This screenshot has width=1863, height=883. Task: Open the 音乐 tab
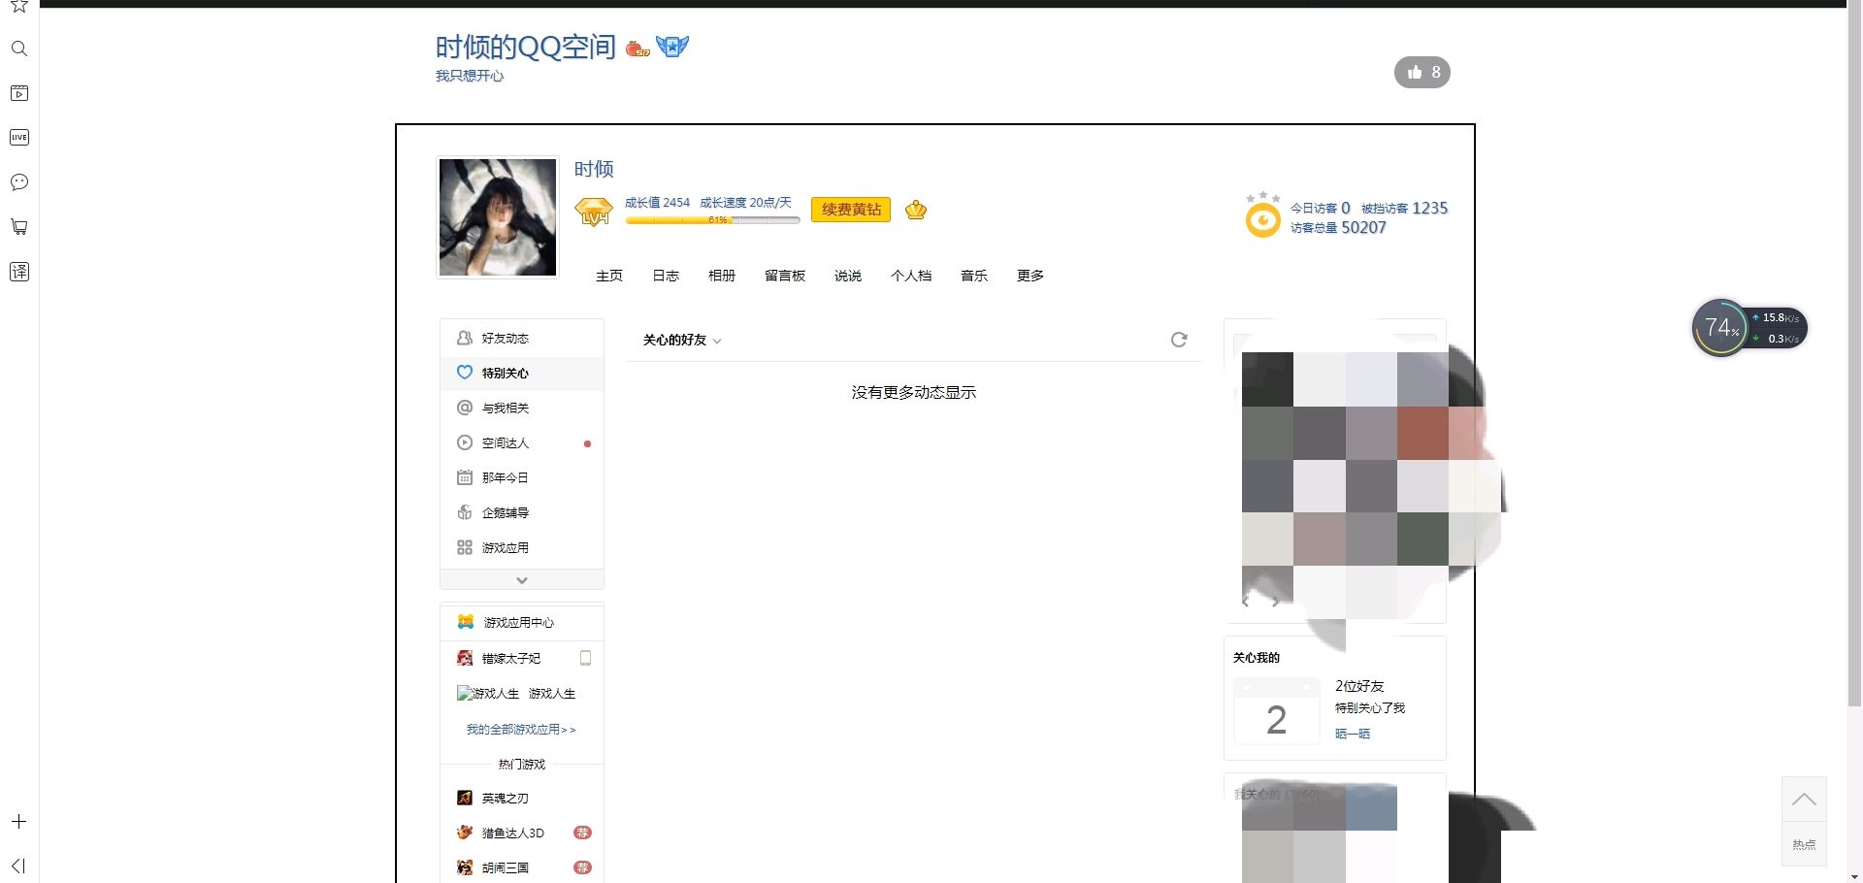974,276
